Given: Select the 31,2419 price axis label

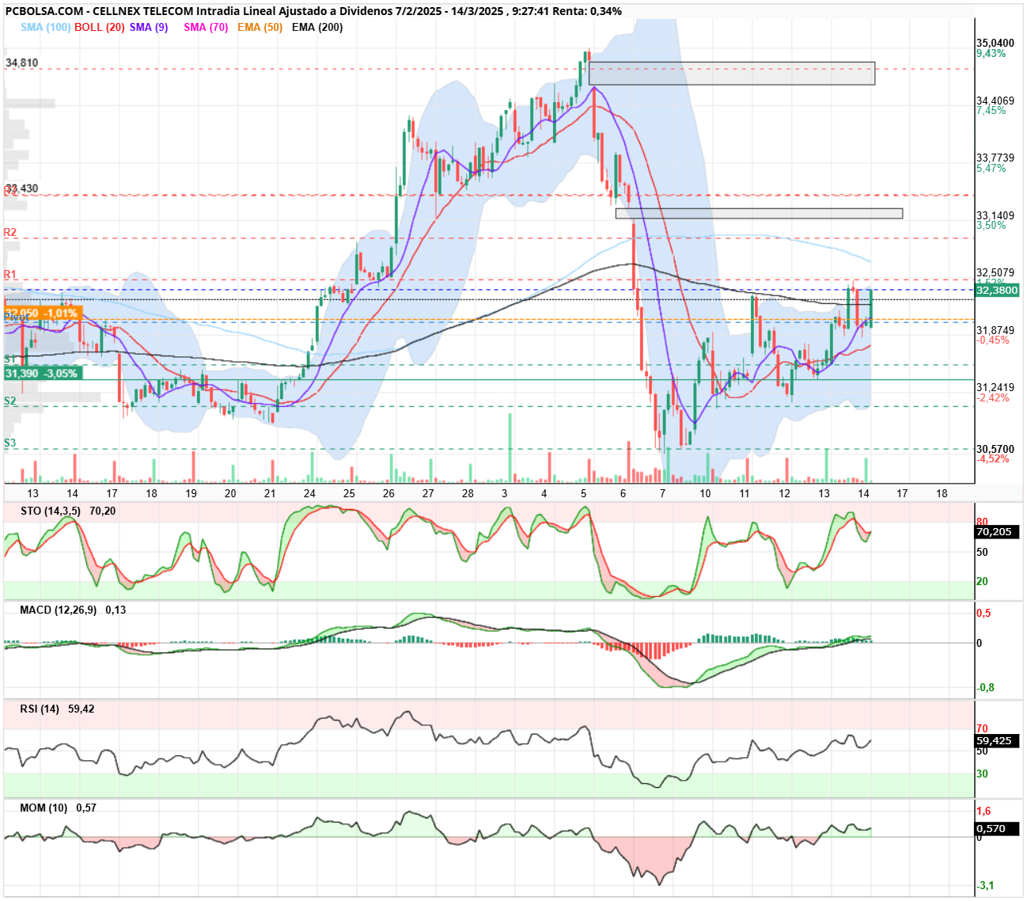Looking at the screenshot, I should pyautogui.click(x=995, y=388).
